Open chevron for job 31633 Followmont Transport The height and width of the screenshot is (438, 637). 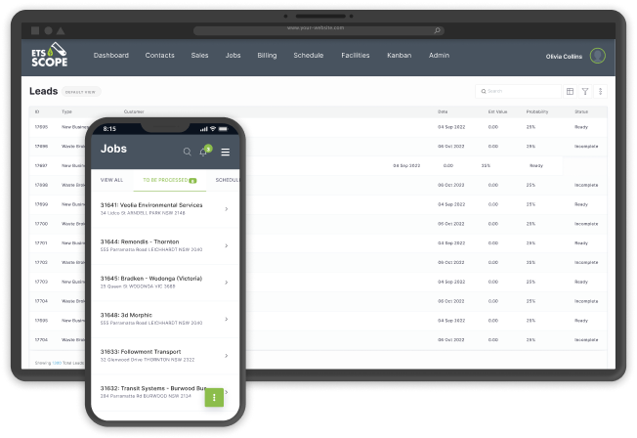click(227, 356)
